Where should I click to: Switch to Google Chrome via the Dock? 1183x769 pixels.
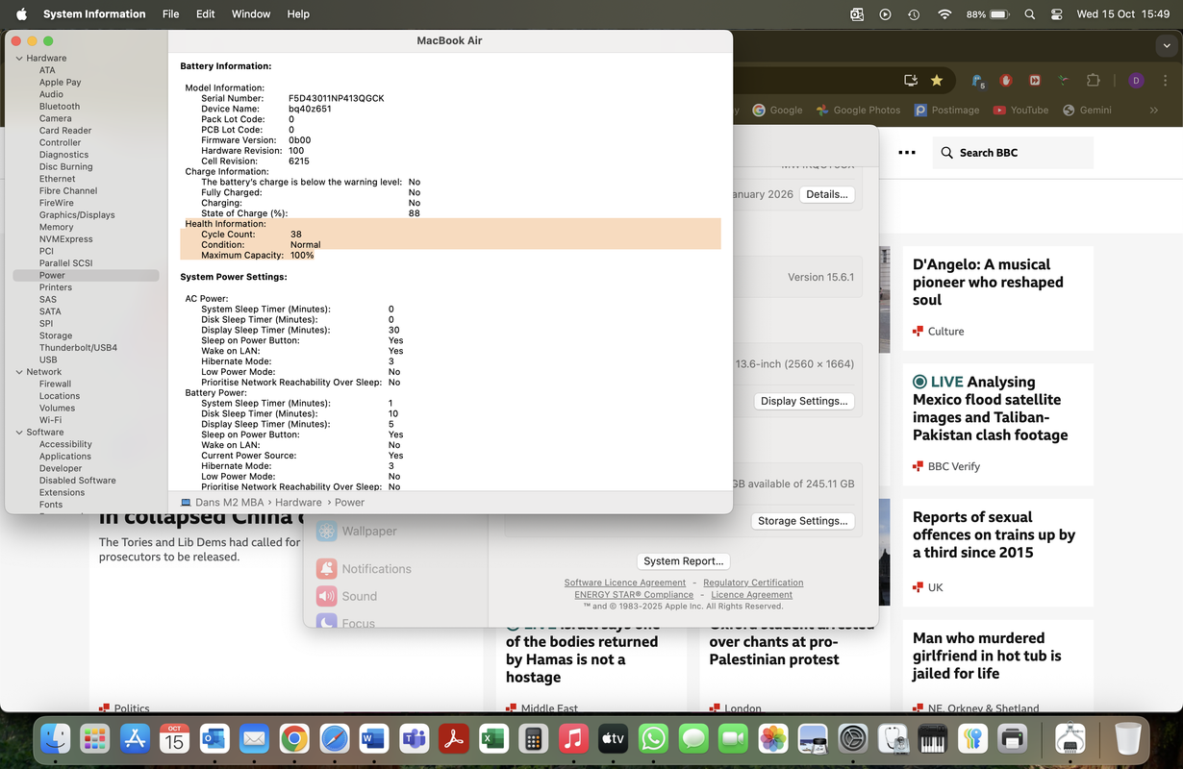(x=294, y=738)
